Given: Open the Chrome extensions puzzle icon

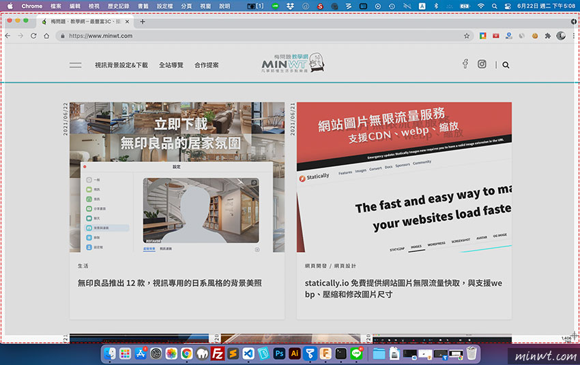Looking at the screenshot, I should pos(547,36).
